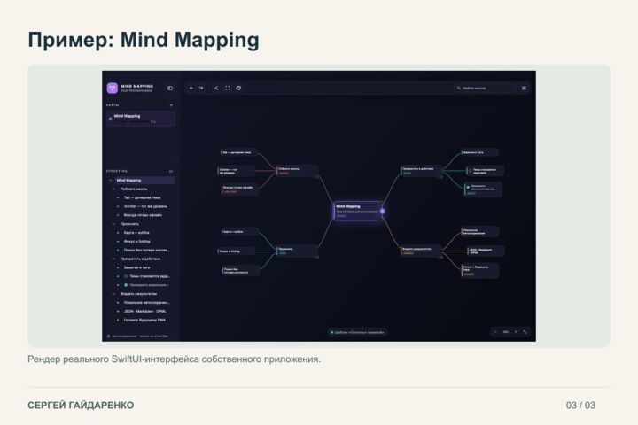Toggle the green completed circle on canvas task node
The image size is (638, 425).
click(468, 188)
